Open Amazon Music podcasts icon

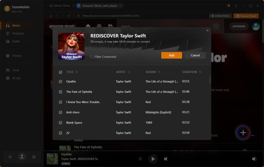pos(99,26)
